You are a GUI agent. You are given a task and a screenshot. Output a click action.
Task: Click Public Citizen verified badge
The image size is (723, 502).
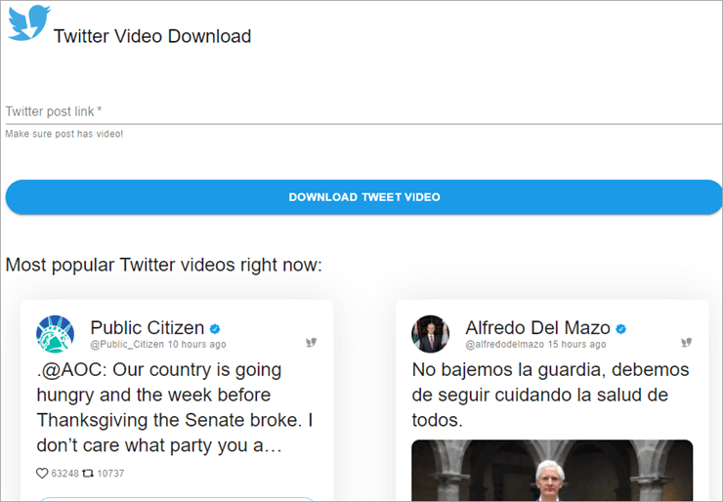215,329
